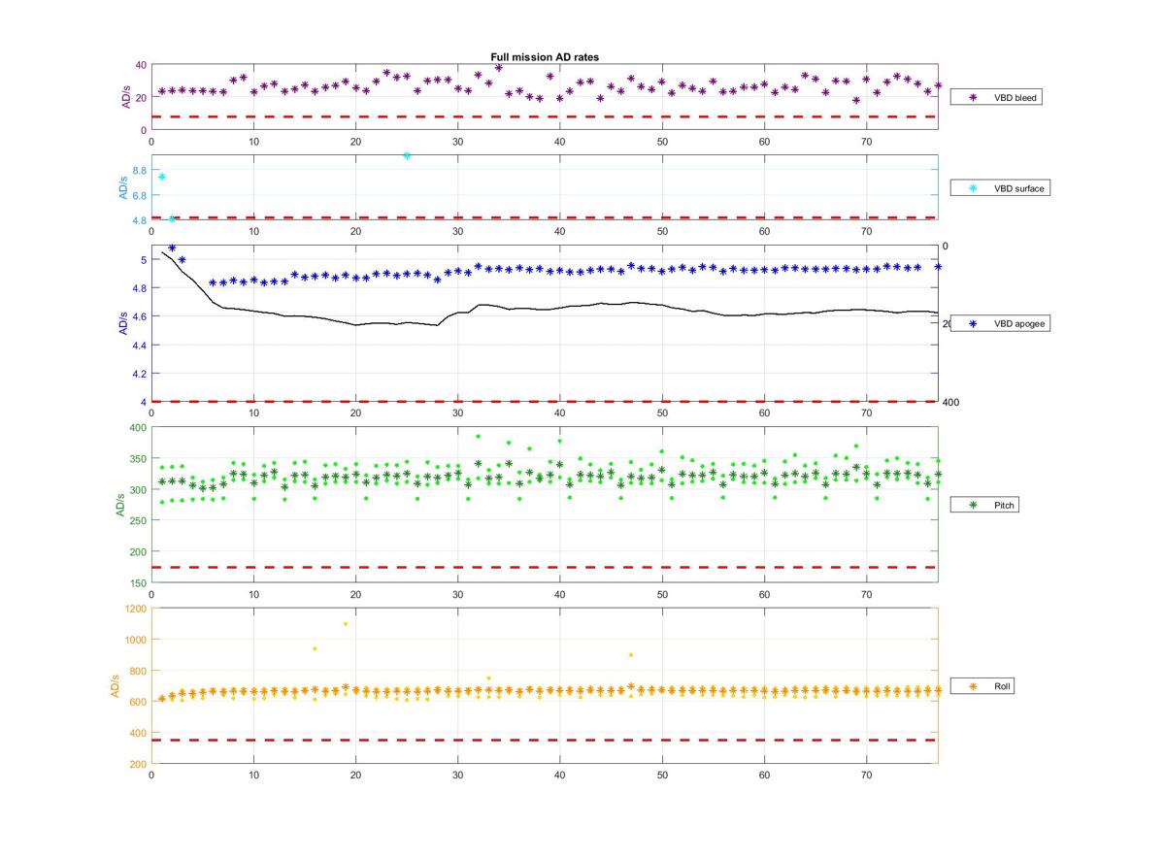Screen dimensions: 1165x859
Task: Click the red dashed line in the Pitch plot
Action: pos(545,567)
